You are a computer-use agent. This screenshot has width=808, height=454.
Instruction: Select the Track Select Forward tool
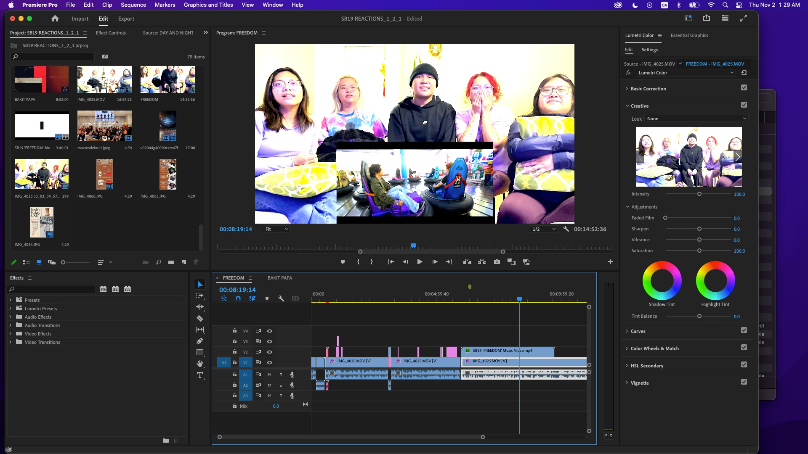click(200, 296)
